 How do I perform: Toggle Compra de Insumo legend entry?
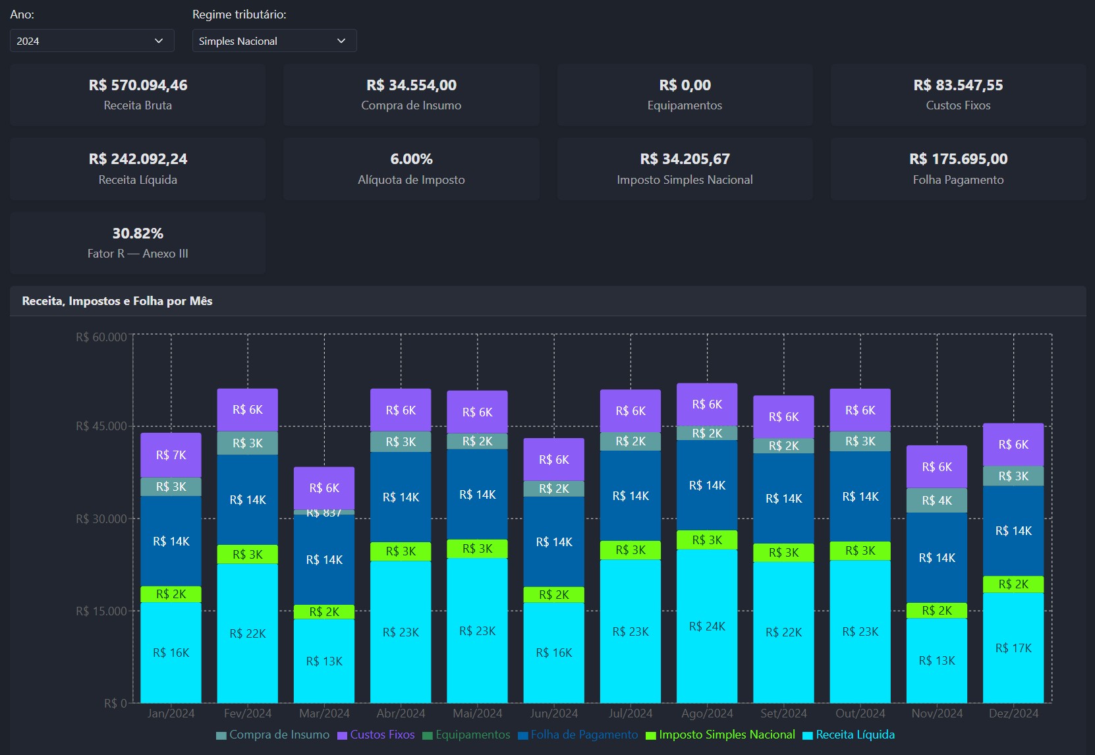[273, 735]
